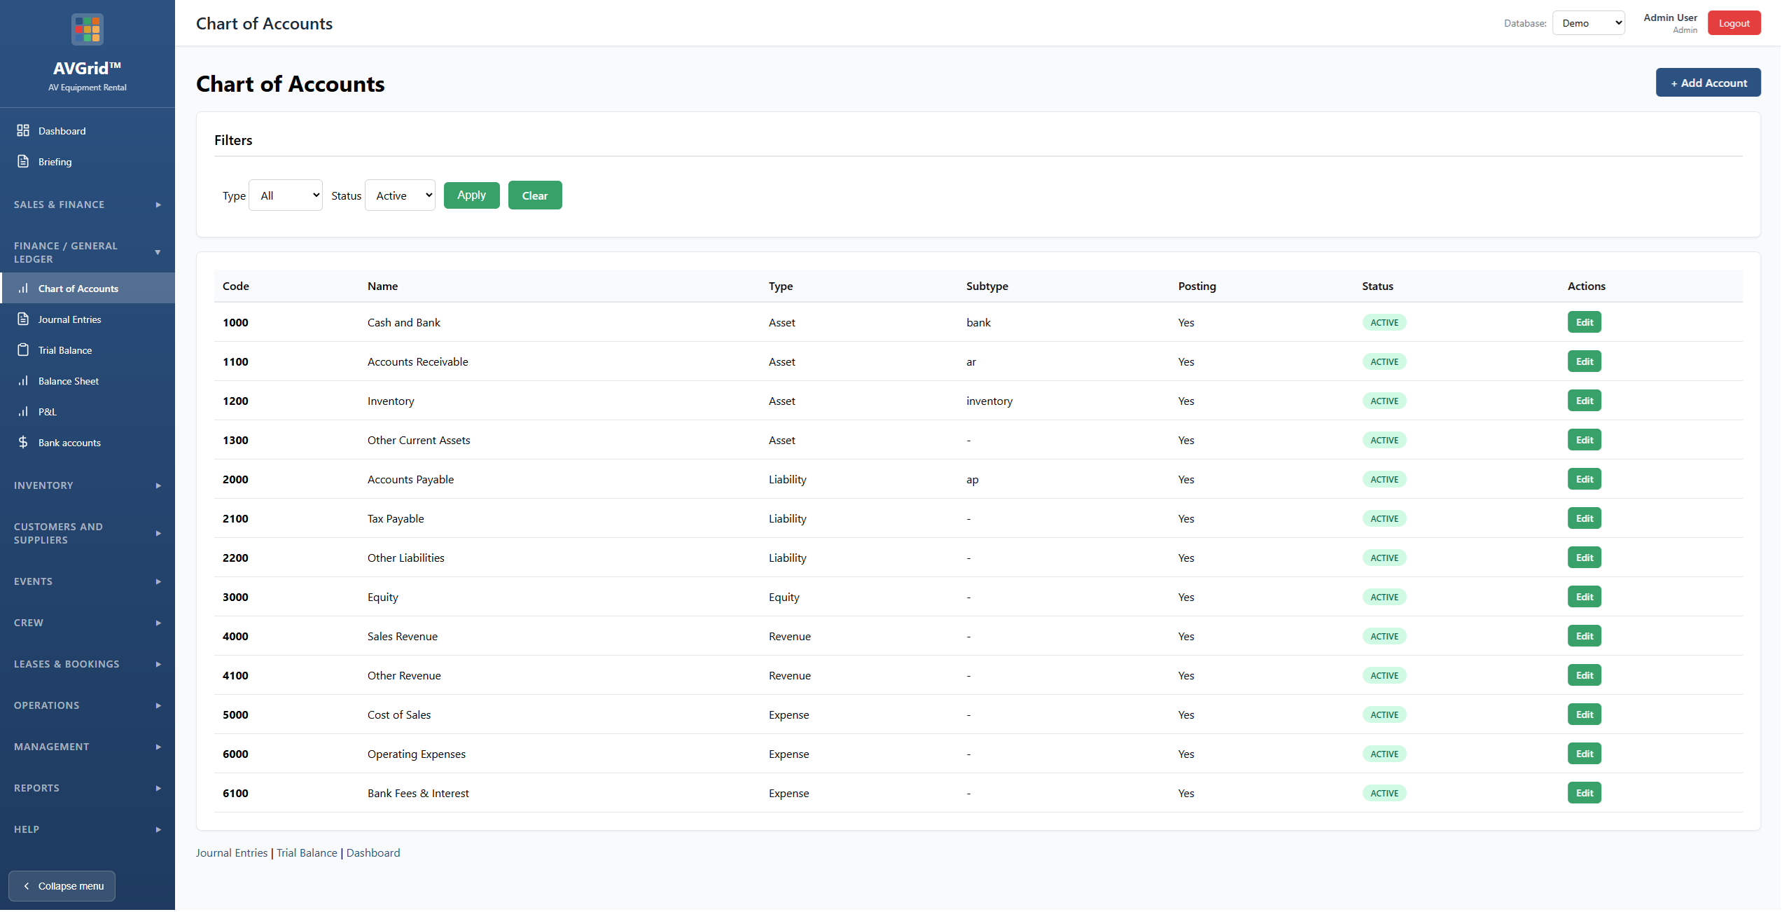Click the Chart of Accounts bar-chart icon
Image resolution: width=1789 pixels, height=912 pixels.
point(22,288)
